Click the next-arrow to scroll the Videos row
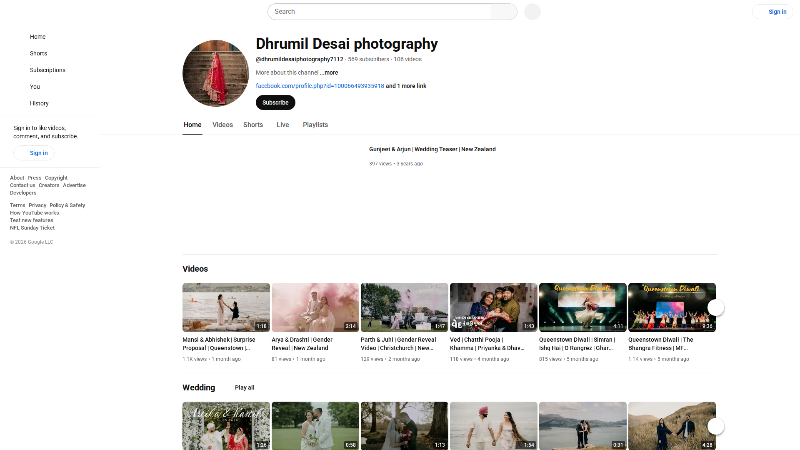The image size is (800, 450). (x=715, y=307)
